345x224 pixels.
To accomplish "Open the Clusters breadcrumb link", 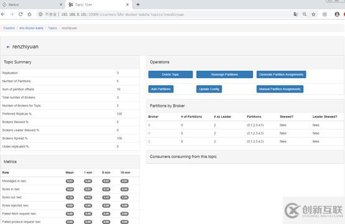I will [9, 28].
